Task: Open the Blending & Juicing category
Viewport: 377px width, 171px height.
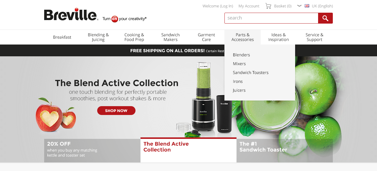Action: coord(98,37)
